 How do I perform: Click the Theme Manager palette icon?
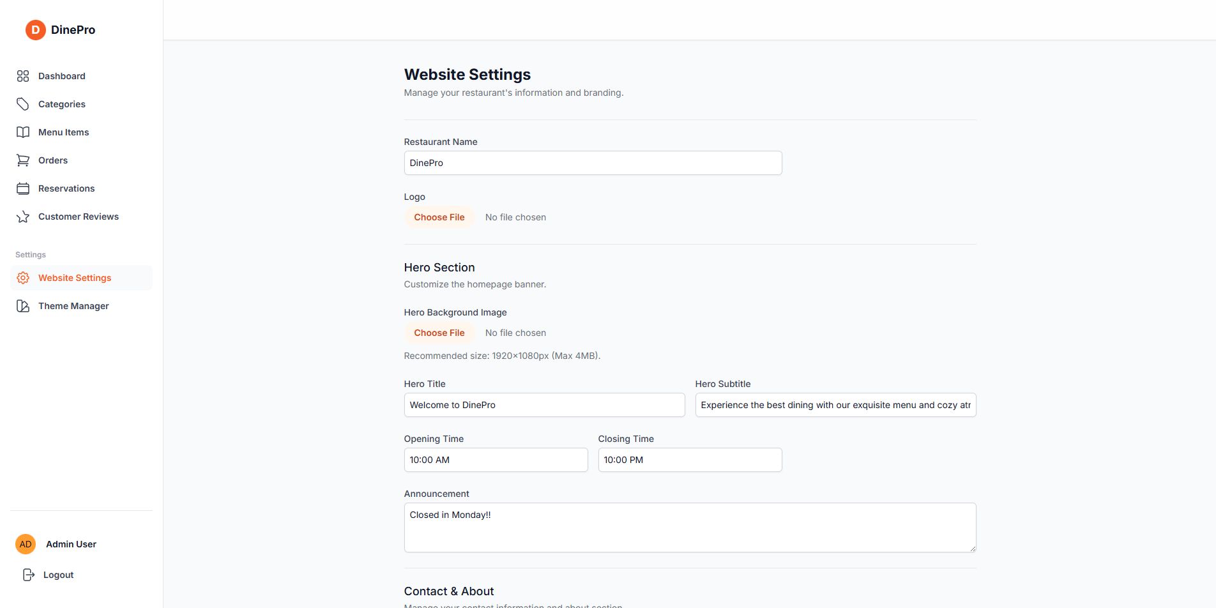click(x=23, y=306)
